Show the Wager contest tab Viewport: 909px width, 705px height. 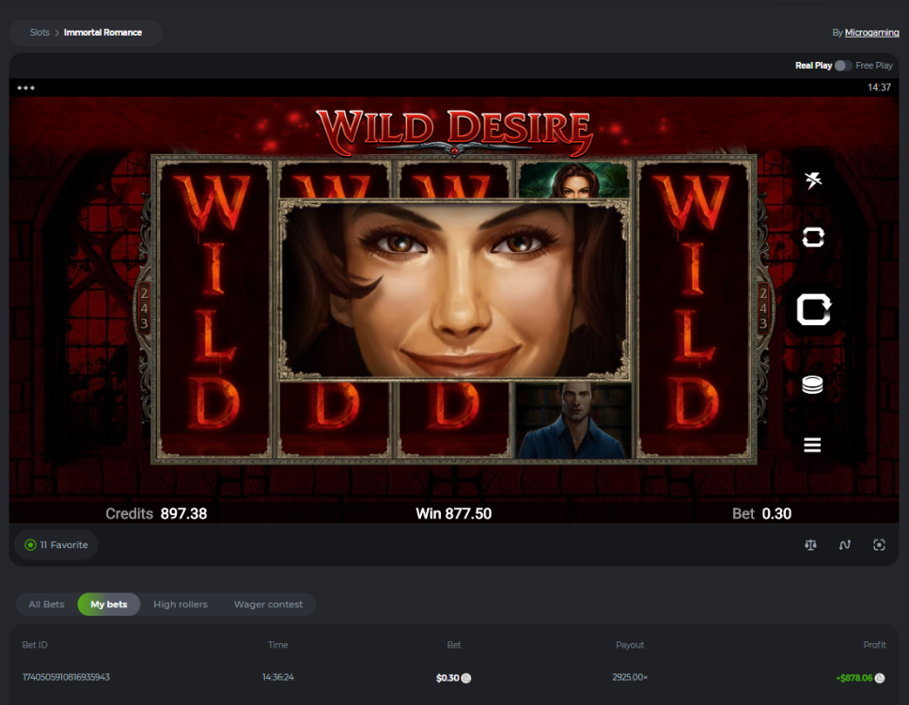pos(268,604)
